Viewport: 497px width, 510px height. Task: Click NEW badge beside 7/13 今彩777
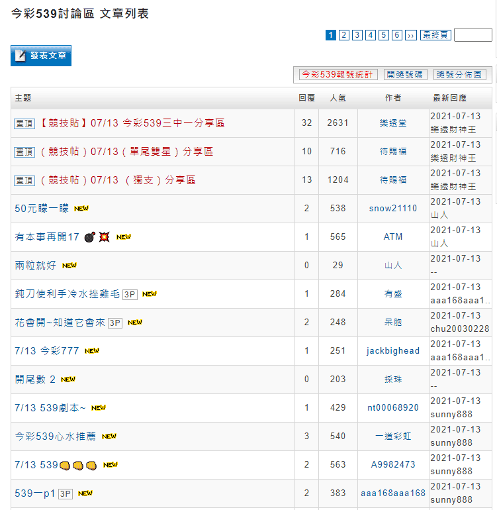point(92,351)
